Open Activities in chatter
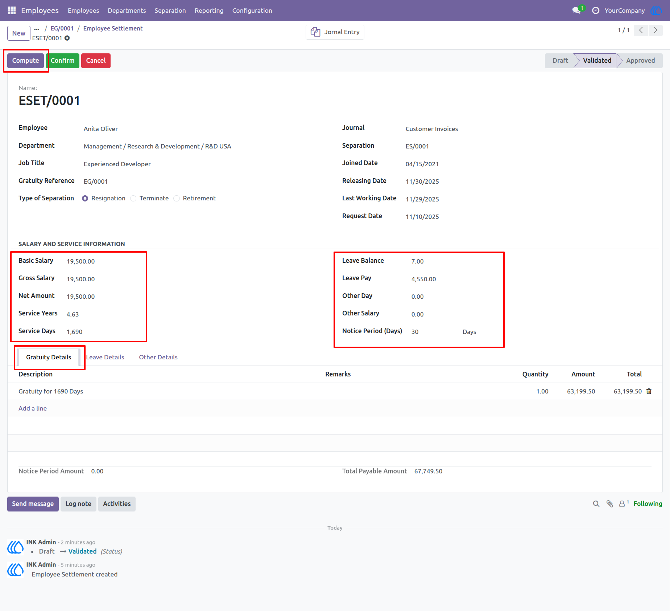 [x=117, y=504]
